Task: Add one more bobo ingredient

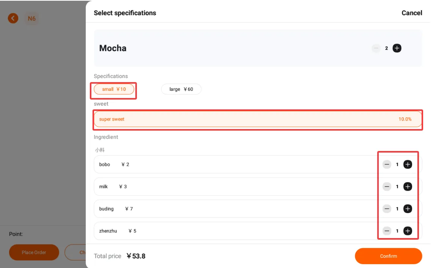Action: coord(408,164)
